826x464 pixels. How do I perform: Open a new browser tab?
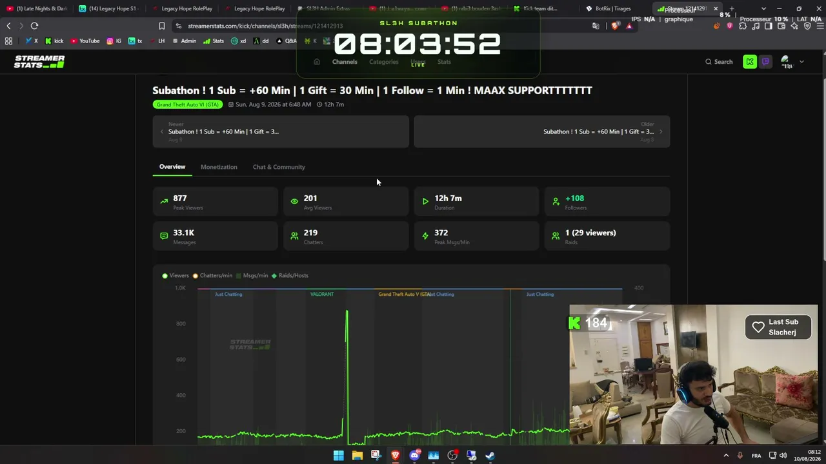pos(731,8)
